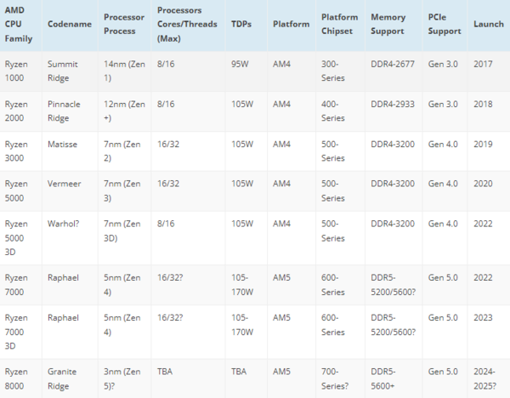The image size is (510, 398).
Task: Click the 'Processors Cores/Threads (Max)' header
Action: point(187,25)
